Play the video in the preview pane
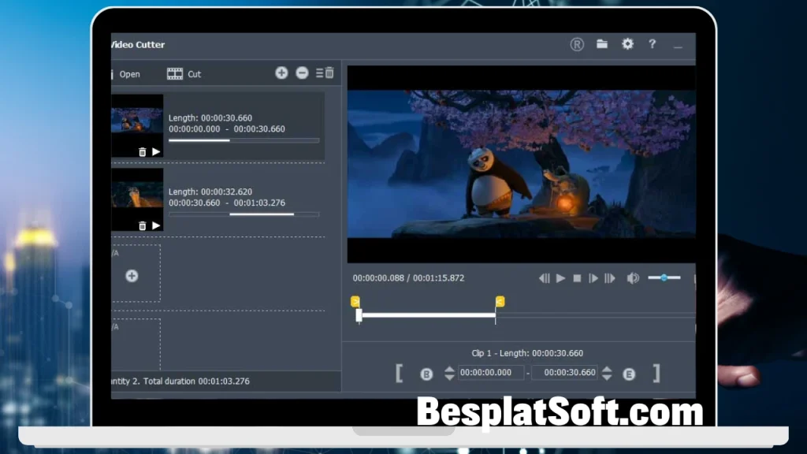This screenshot has width=807, height=454. point(560,278)
